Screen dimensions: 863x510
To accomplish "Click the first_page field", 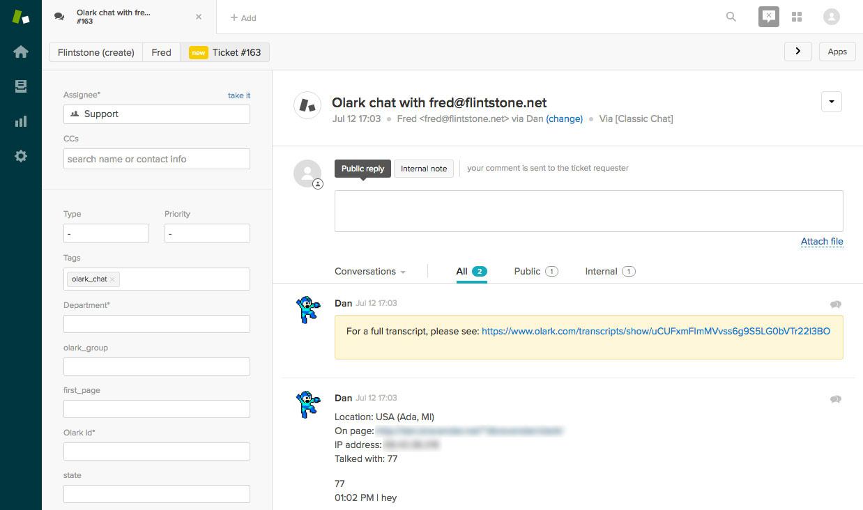I will (157, 409).
